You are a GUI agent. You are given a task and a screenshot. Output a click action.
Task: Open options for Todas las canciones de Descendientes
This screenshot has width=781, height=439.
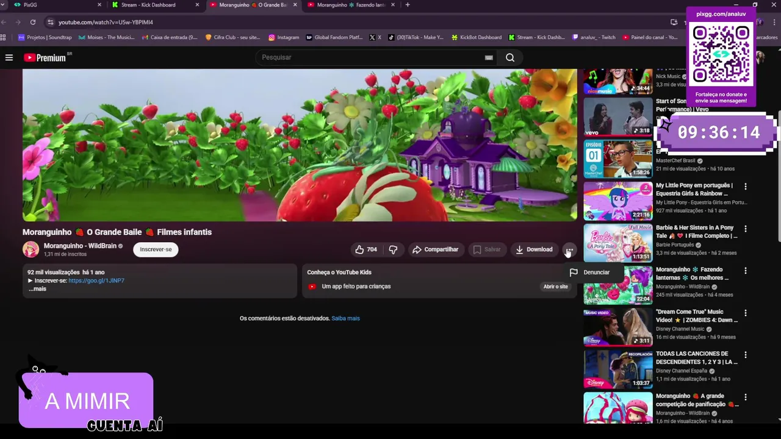(x=745, y=355)
